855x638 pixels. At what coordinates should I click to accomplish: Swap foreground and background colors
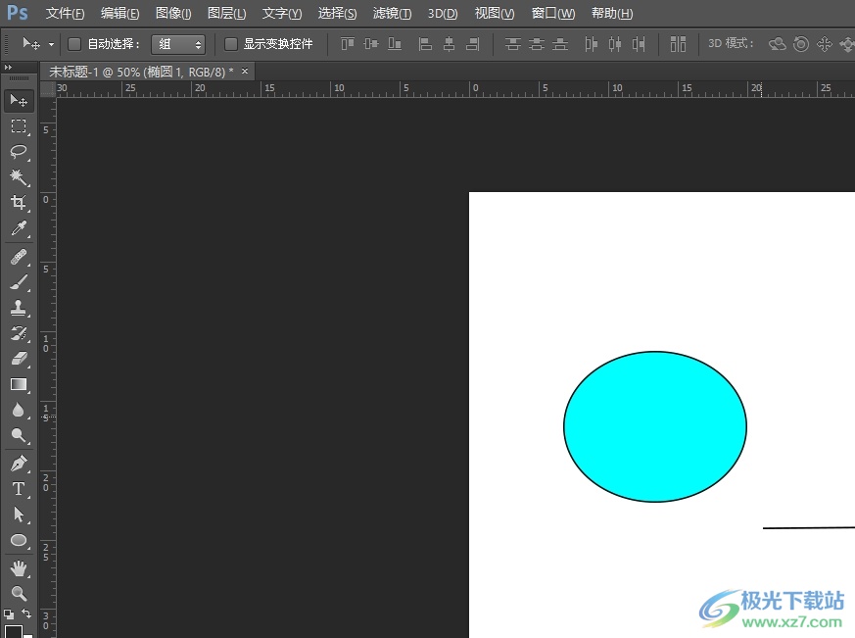pyautogui.click(x=26, y=614)
